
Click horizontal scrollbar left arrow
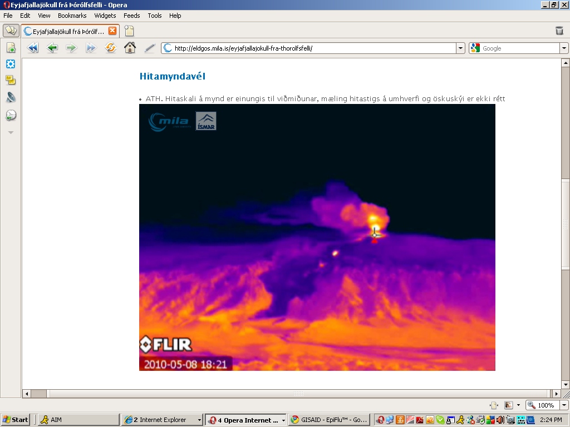point(27,394)
